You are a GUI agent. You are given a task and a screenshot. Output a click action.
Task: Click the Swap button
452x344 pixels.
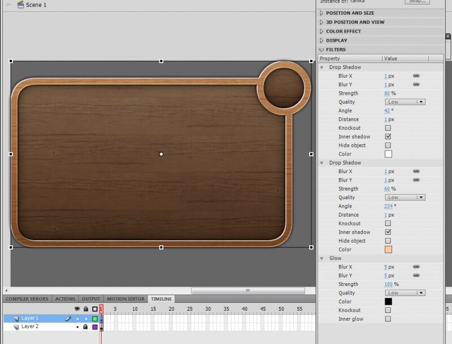(417, 2)
